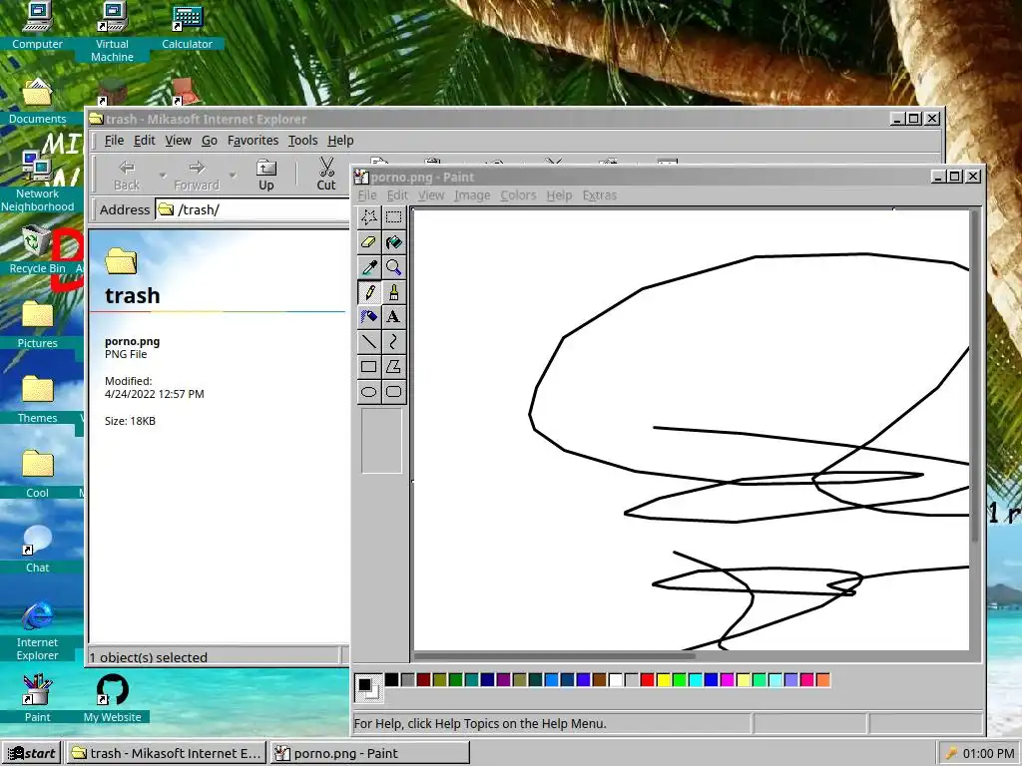Expand the Forward history dropdown arrow

coord(232,176)
